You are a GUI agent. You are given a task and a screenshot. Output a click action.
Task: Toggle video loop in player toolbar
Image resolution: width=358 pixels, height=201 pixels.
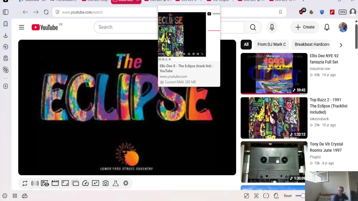tap(25, 183)
